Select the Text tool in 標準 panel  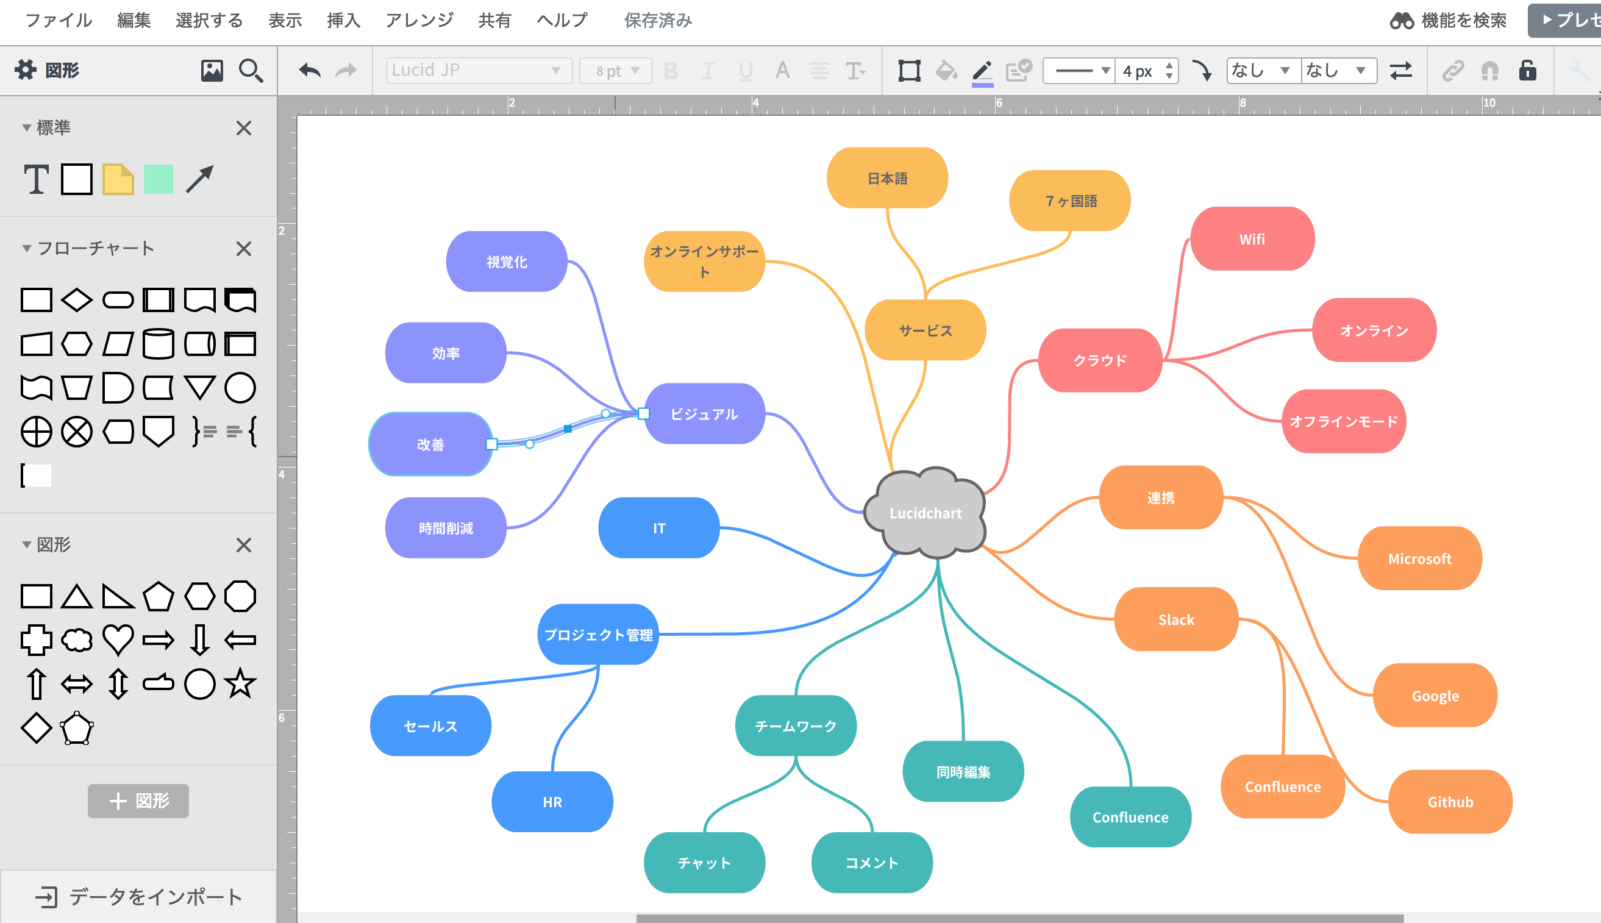[36, 179]
